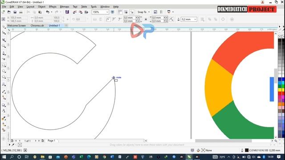Select the Zoom tool in the toolbox
The width and height of the screenshot is (285, 160).
(x=4, y=46)
